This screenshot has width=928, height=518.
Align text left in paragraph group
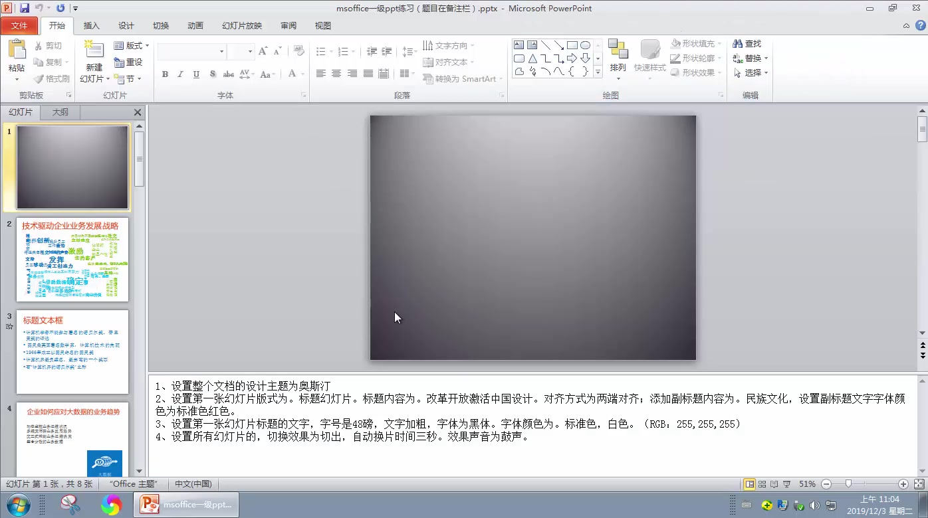[321, 74]
